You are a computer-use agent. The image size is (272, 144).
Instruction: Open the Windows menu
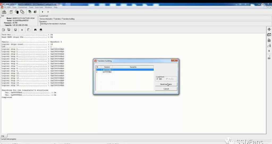point(48,7)
